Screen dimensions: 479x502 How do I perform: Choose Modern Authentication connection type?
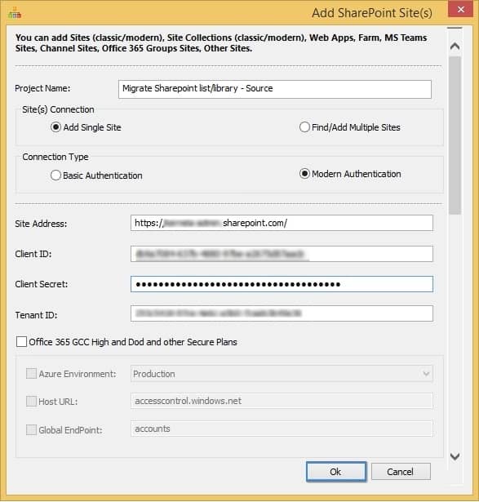click(350, 174)
